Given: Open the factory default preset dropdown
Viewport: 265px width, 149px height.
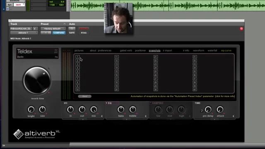Looking at the screenshot, I should [53, 29].
